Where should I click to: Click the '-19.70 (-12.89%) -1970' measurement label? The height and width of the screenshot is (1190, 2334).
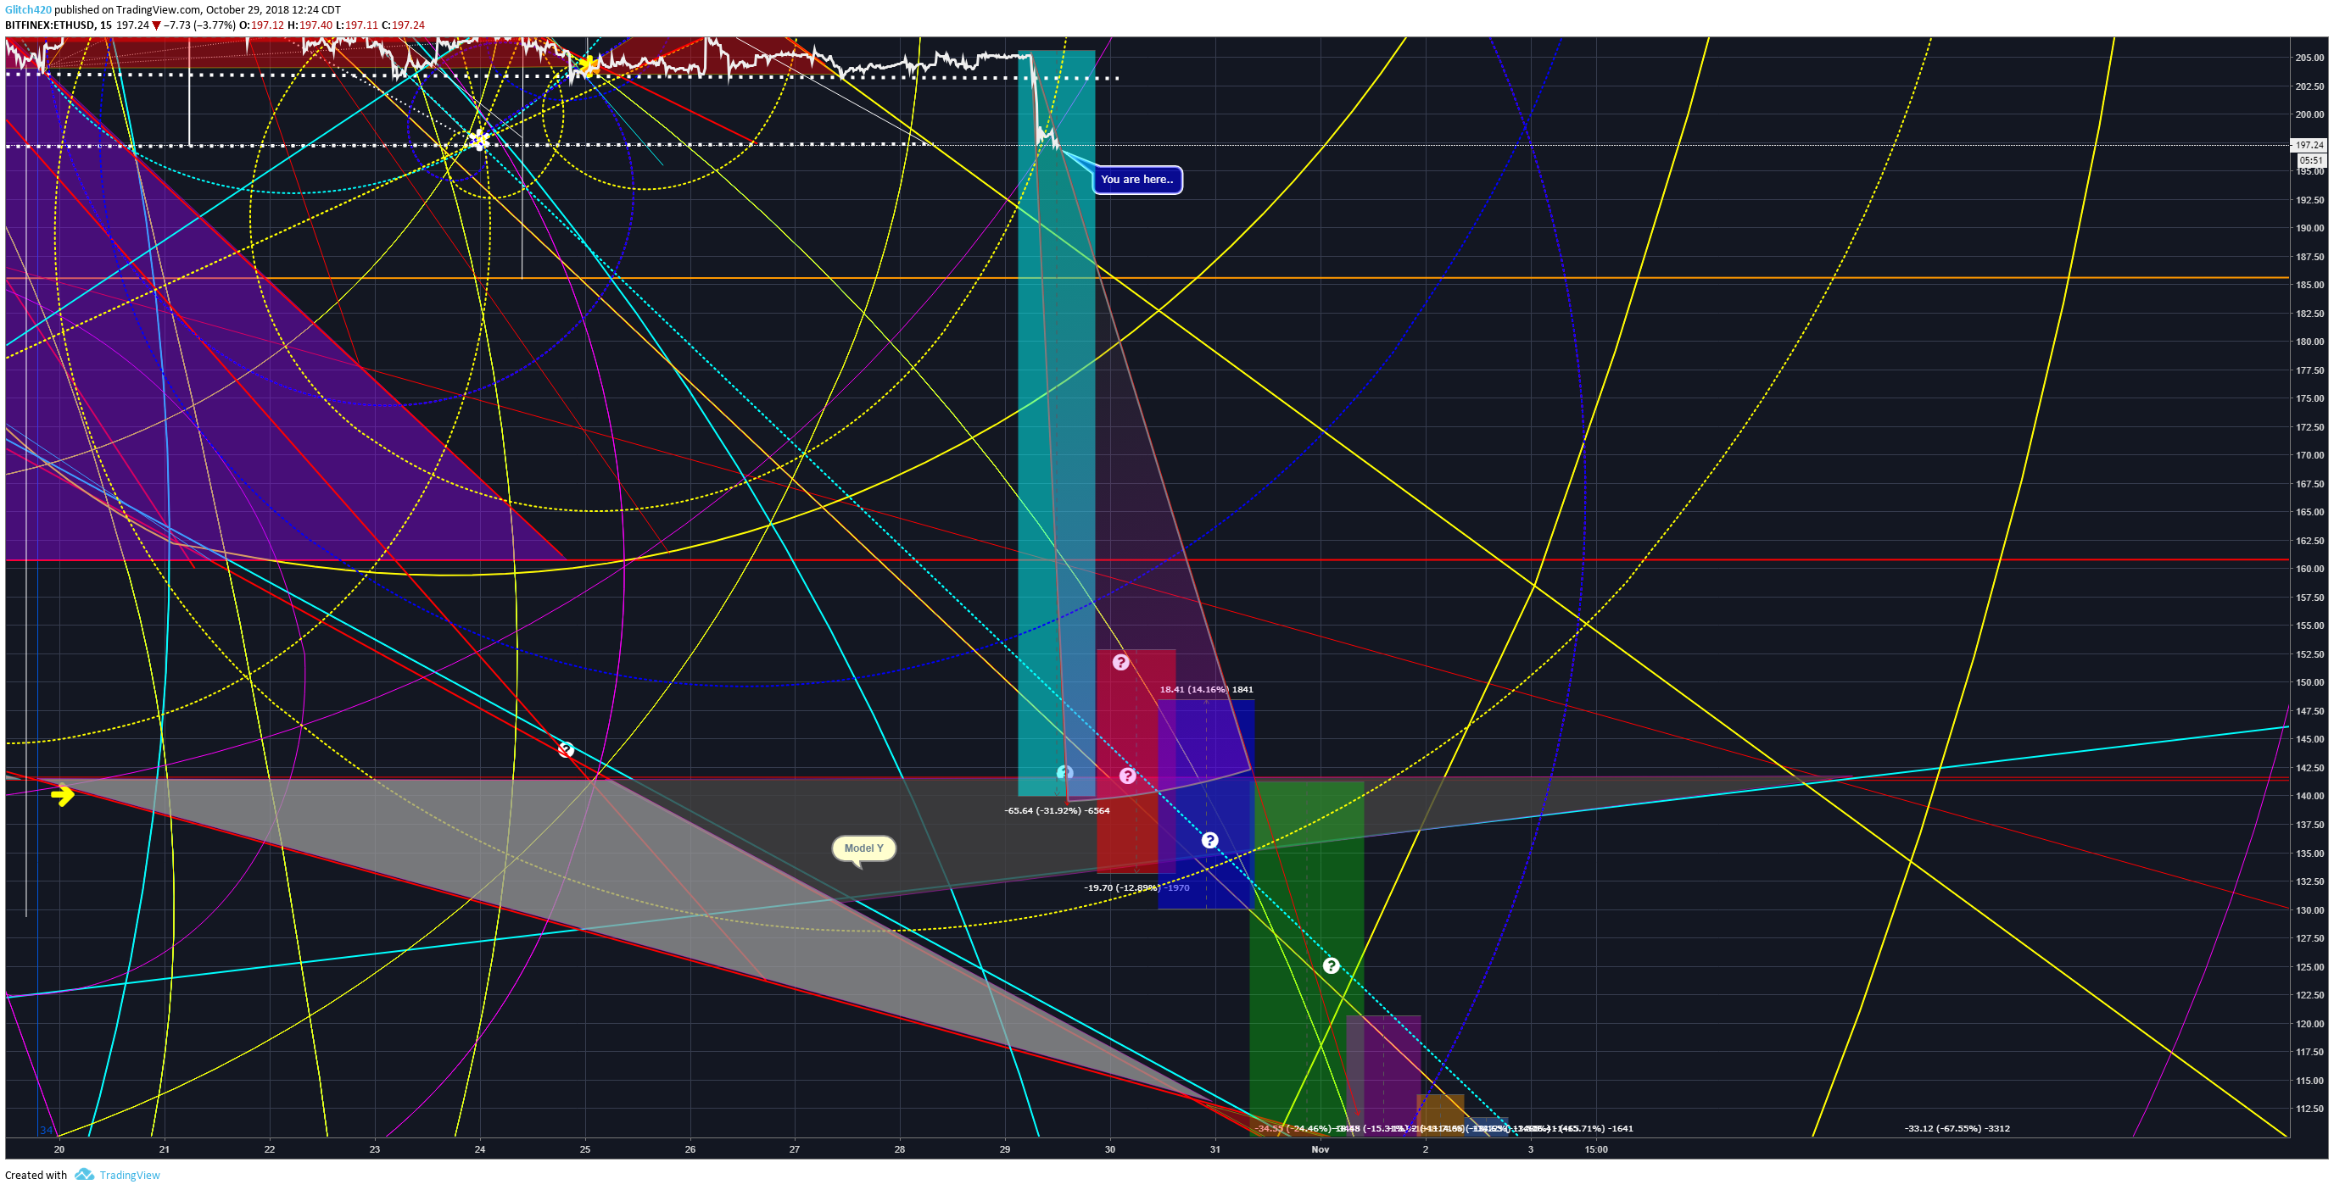pos(1136,887)
